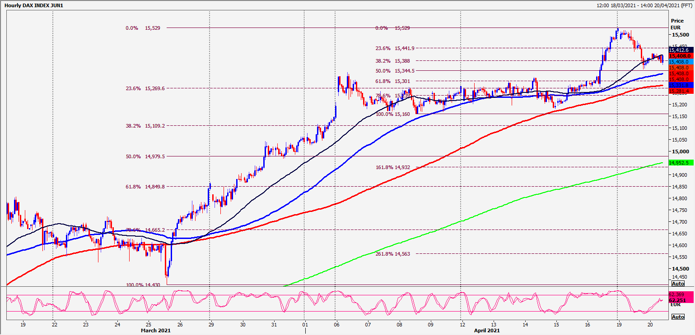Viewport: 695px width, 335px height.
Task: Click the Price EUR axis heading
Action: [677, 24]
